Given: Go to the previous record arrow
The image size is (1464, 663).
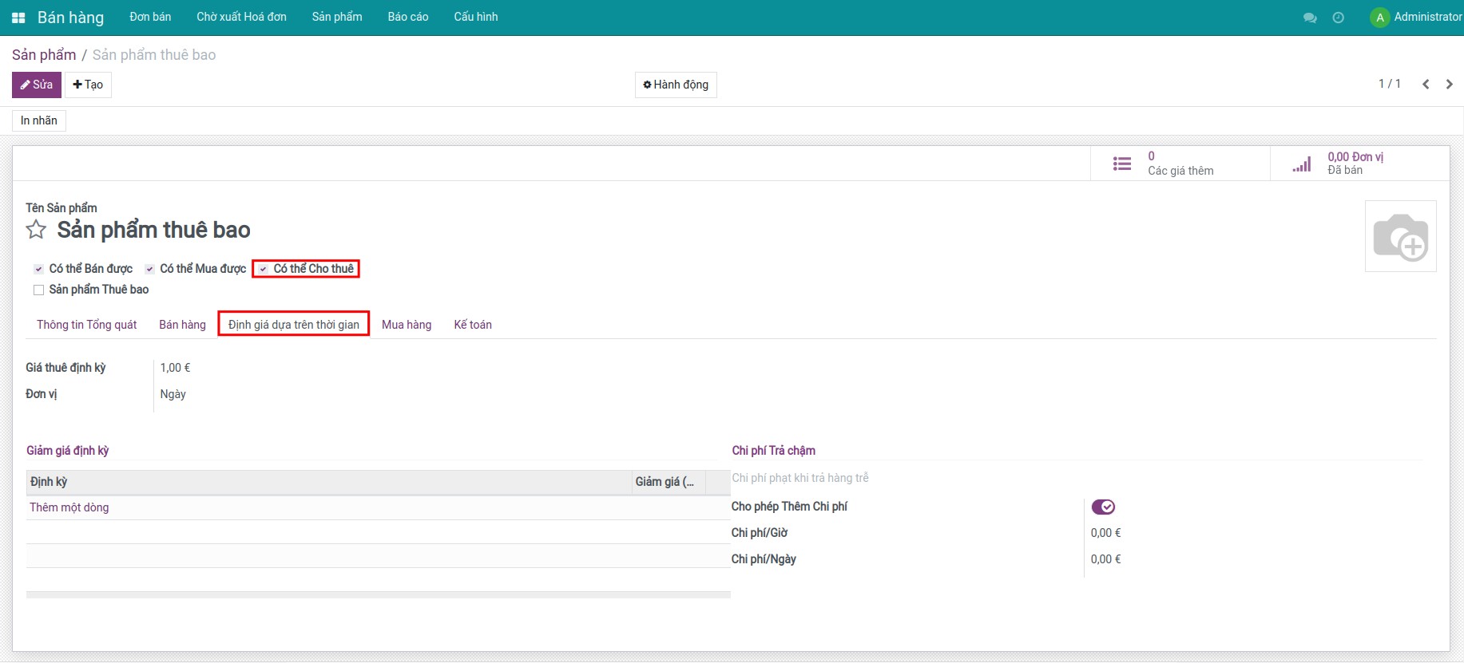Looking at the screenshot, I should click(1426, 85).
